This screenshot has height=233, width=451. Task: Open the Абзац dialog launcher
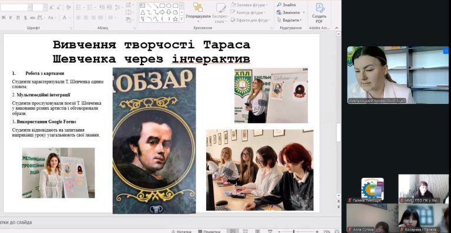click(x=134, y=28)
